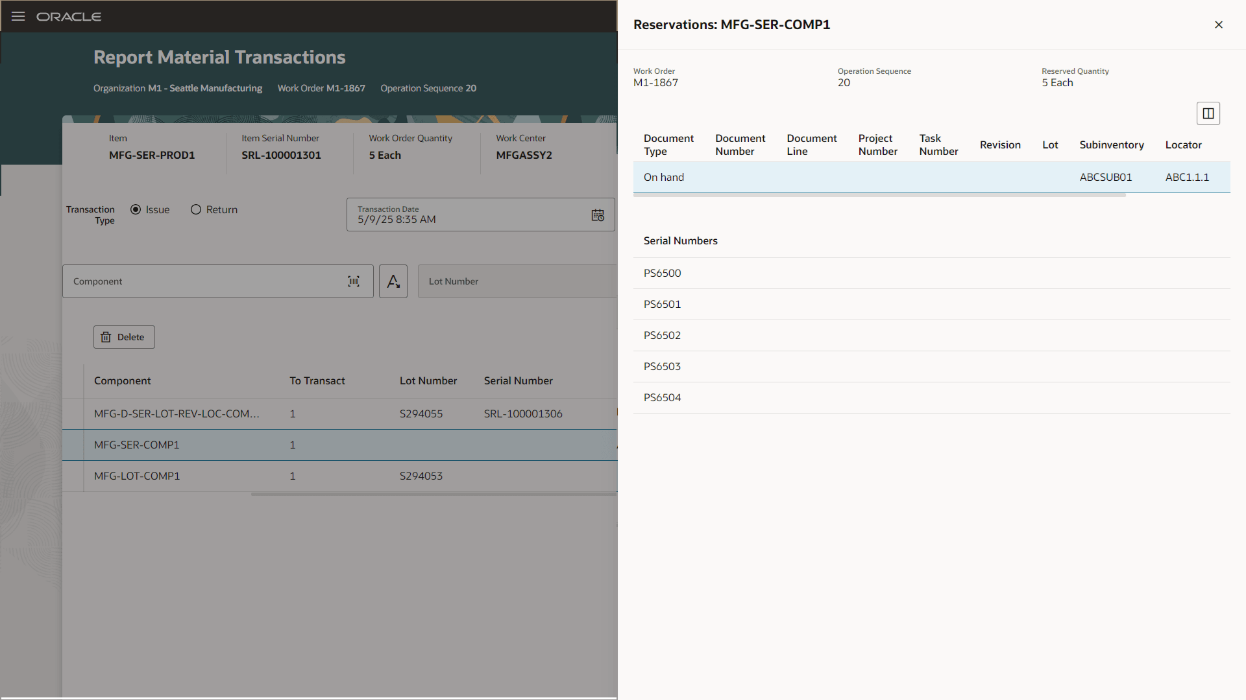Image resolution: width=1246 pixels, height=700 pixels.
Task: Select the Issue transaction type
Action: (136, 209)
